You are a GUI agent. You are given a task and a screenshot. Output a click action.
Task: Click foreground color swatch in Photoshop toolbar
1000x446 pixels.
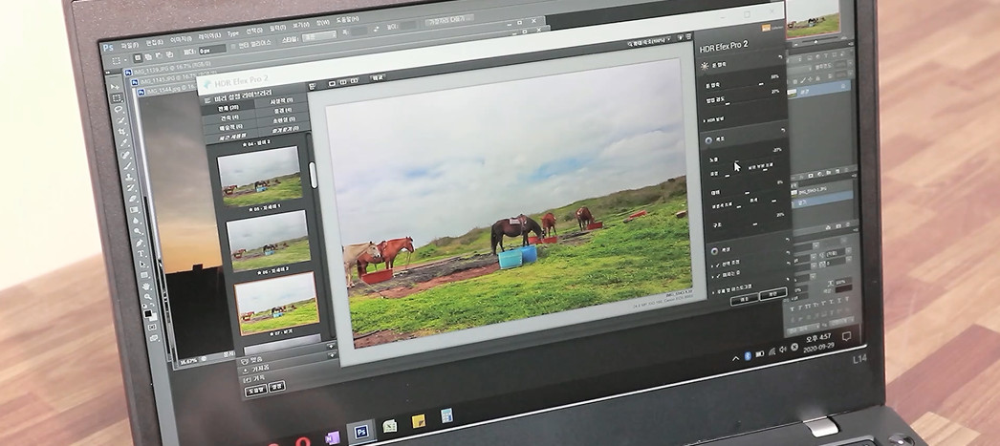(x=146, y=313)
